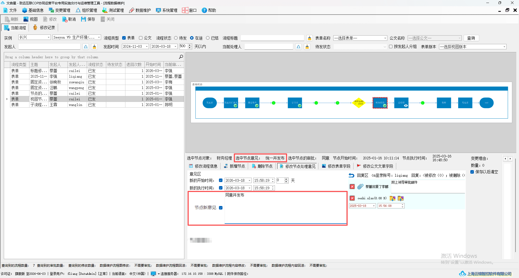Click the 删除节点 button
Screen dimensions: 519x278
click(262, 166)
